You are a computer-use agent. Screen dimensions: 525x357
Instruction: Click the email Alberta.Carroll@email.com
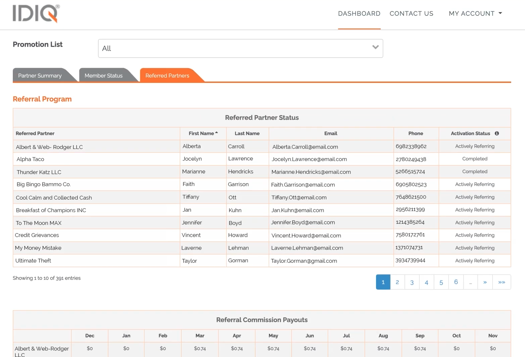point(305,147)
